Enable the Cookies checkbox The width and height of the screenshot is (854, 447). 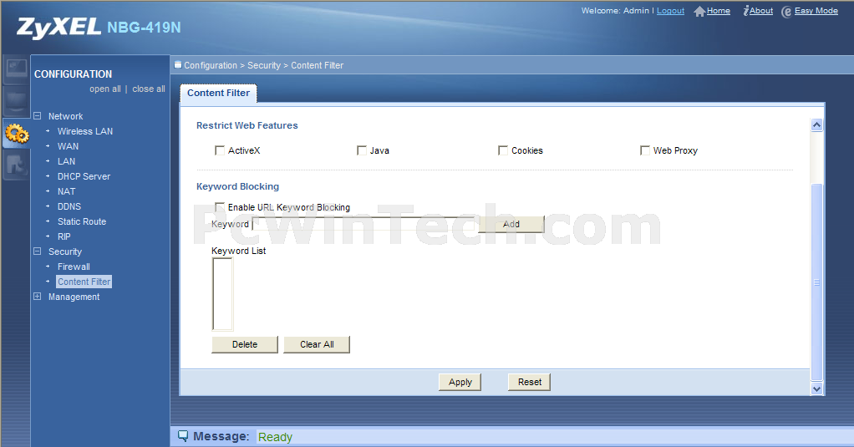(x=503, y=150)
